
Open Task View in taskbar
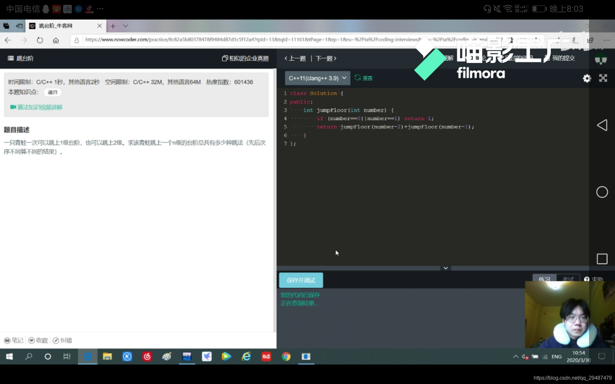pos(67,356)
